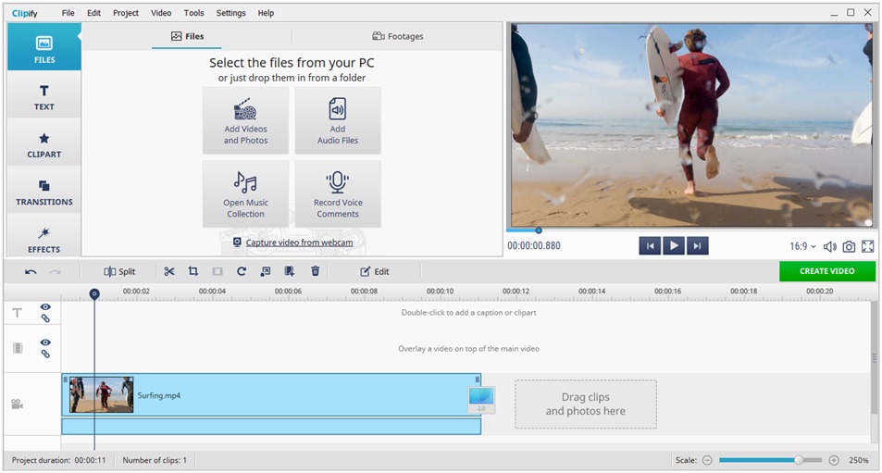Click the Undo arrow icon
Image resolution: width=882 pixels, height=473 pixels.
31,271
